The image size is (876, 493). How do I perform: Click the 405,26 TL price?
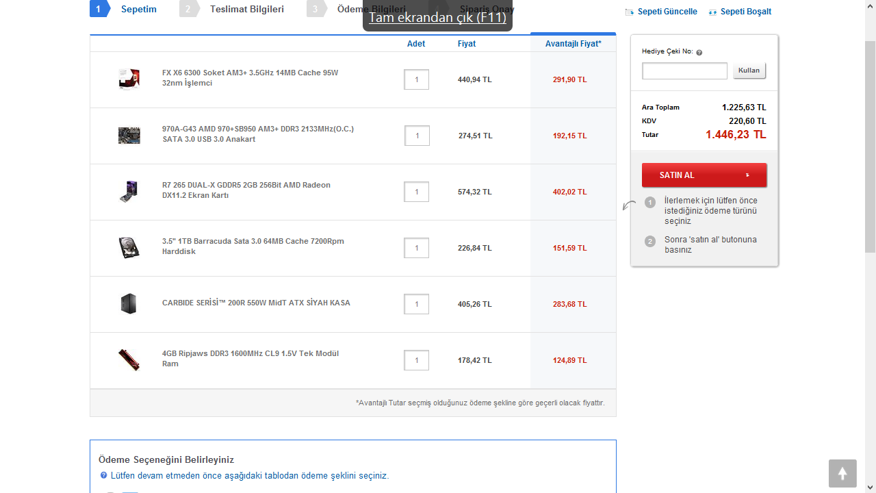coord(475,304)
